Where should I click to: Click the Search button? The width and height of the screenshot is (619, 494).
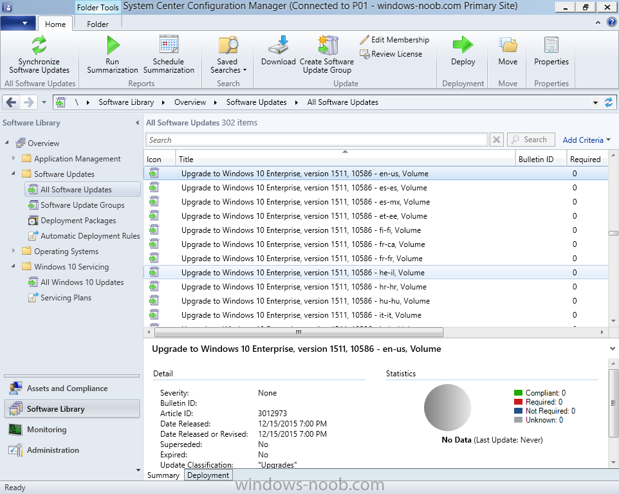coord(531,140)
